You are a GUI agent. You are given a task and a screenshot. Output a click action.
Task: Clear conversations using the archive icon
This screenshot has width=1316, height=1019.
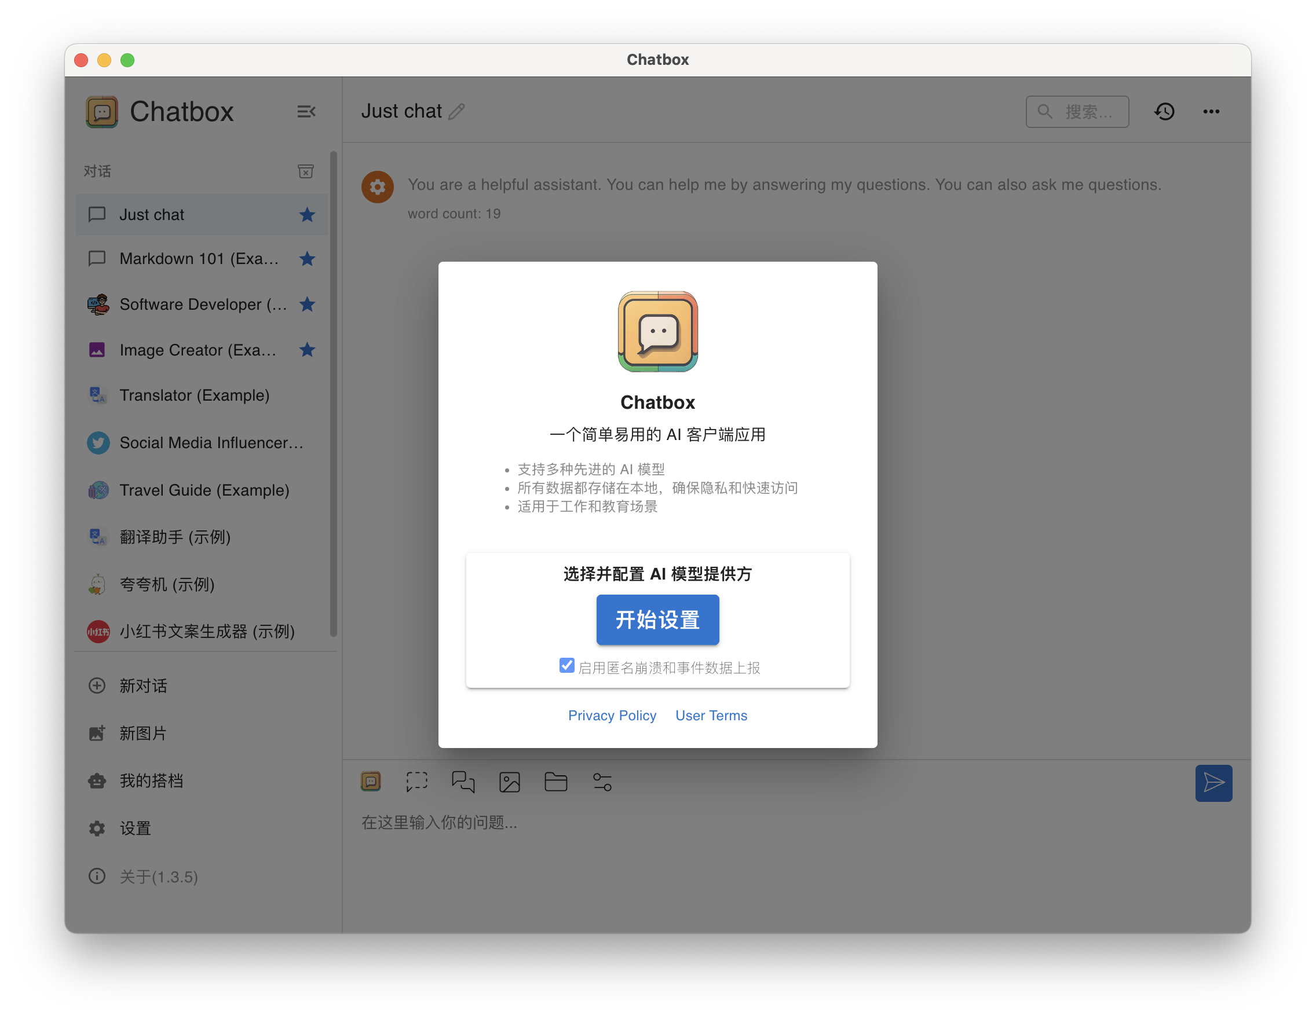point(306,171)
